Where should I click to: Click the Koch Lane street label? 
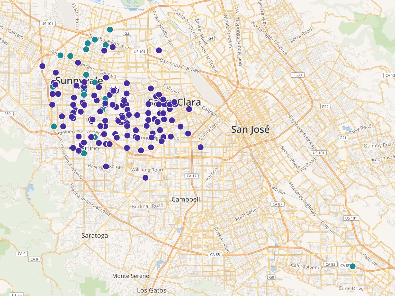click(246, 215)
